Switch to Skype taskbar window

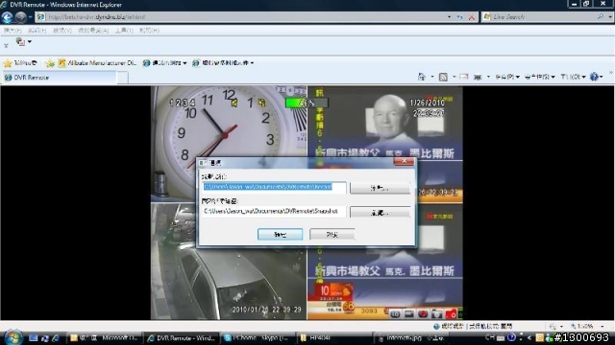(x=258, y=338)
